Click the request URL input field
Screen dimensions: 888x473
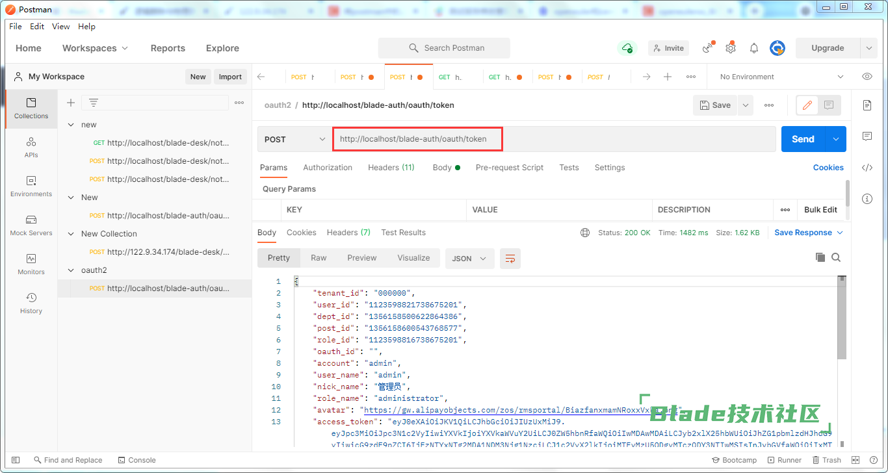[x=554, y=139]
